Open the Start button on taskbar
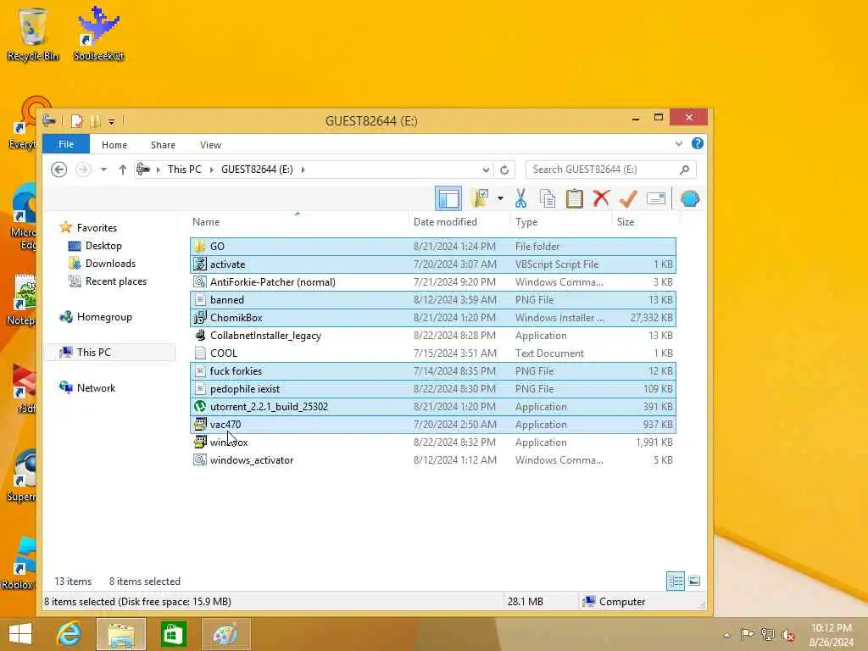Viewport: 868px width, 651px height. (x=20, y=634)
